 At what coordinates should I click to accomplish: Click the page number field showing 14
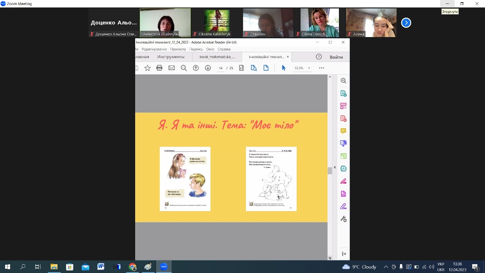(221, 68)
